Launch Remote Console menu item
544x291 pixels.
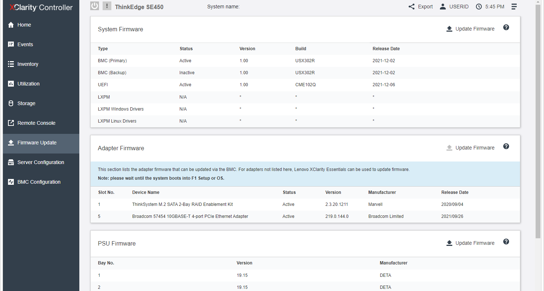tap(41, 123)
